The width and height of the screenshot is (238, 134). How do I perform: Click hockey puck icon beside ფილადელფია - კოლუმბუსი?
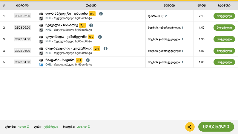[41, 49]
